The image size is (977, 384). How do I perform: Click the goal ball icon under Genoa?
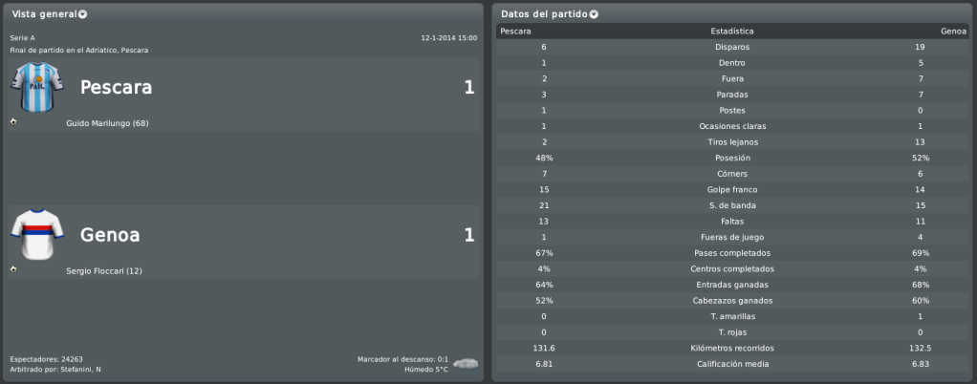tap(13, 269)
